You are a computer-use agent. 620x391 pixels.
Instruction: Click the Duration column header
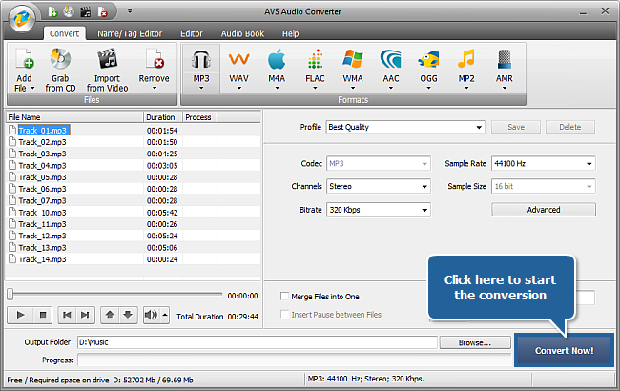(162, 117)
